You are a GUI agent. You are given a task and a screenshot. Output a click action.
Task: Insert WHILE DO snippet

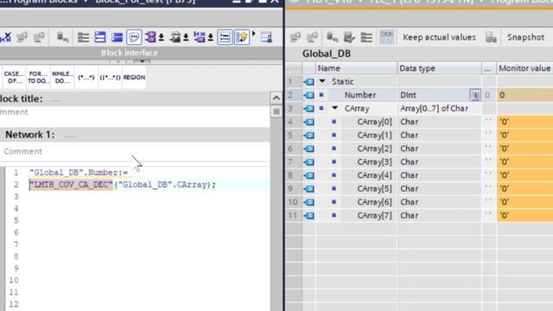(x=62, y=77)
